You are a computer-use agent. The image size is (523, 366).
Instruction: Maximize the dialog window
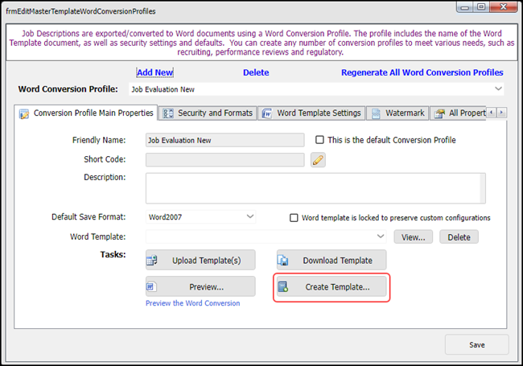[x=481, y=7]
